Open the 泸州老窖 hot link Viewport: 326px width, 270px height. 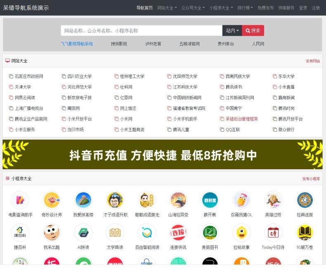(153, 44)
